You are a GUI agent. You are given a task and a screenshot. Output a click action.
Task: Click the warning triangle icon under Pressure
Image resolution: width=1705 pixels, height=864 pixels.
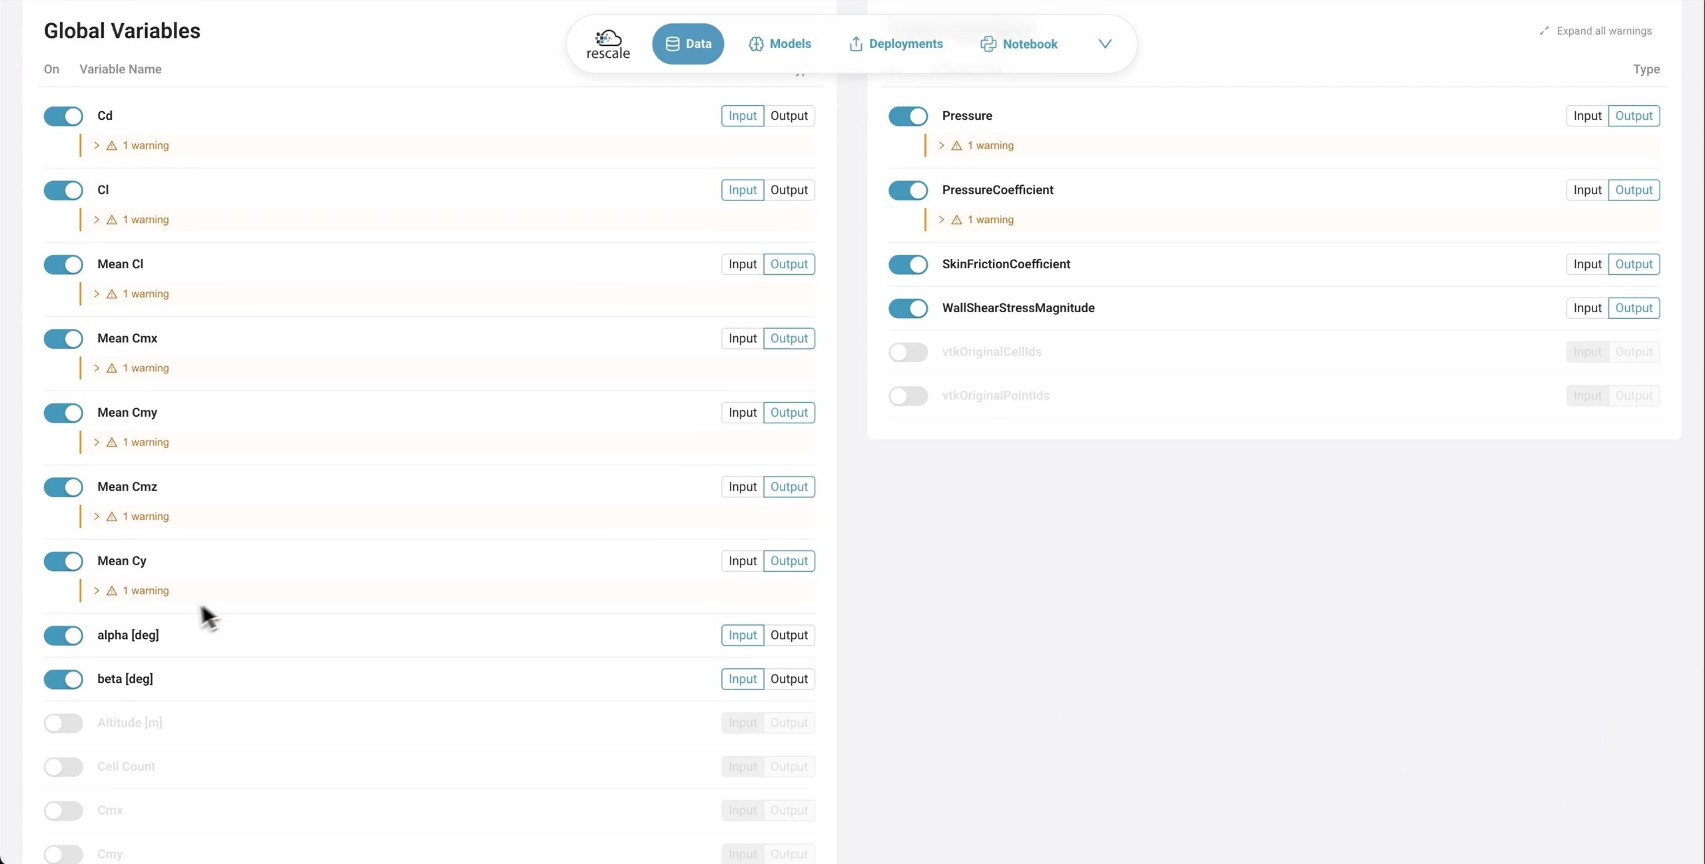point(956,145)
